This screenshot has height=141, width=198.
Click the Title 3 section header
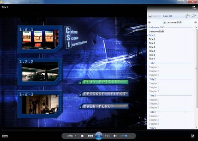pyautogui.click(x=152, y=96)
